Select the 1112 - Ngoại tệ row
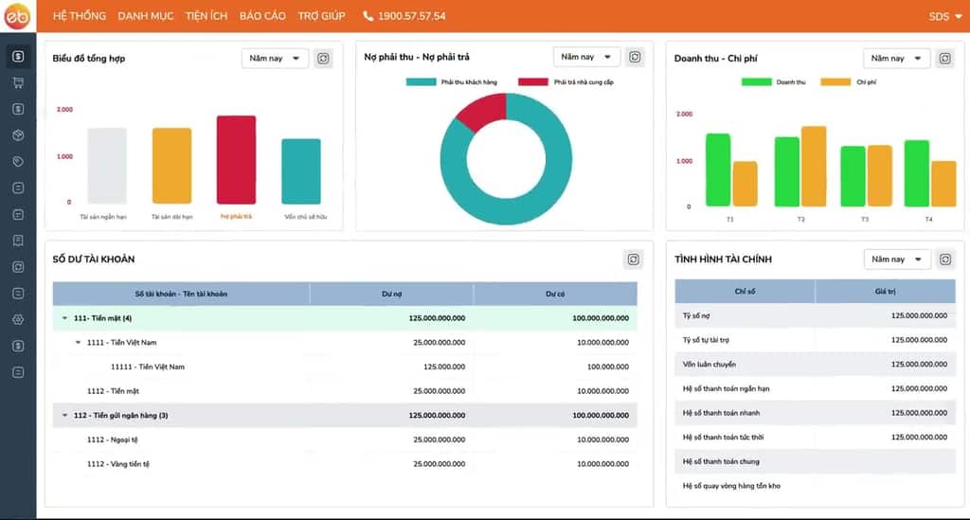 [x=345, y=439]
